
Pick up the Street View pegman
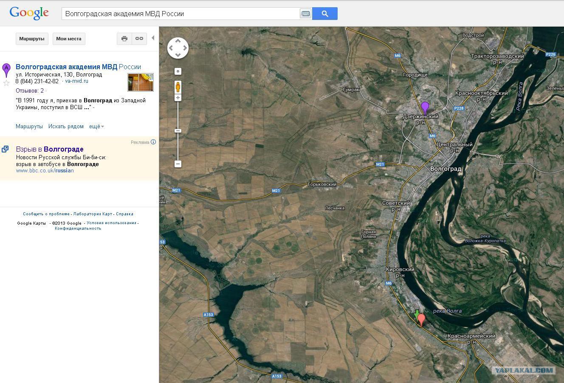pyautogui.click(x=178, y=87)
